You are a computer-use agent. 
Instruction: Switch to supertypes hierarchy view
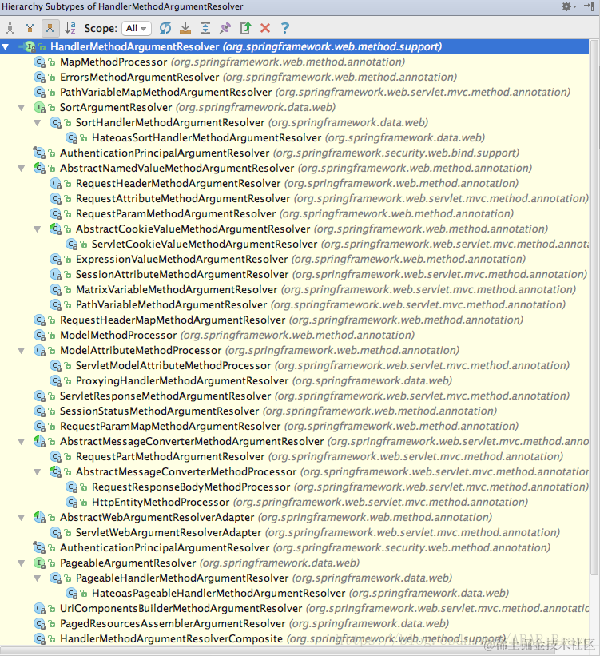coord(30,28)
